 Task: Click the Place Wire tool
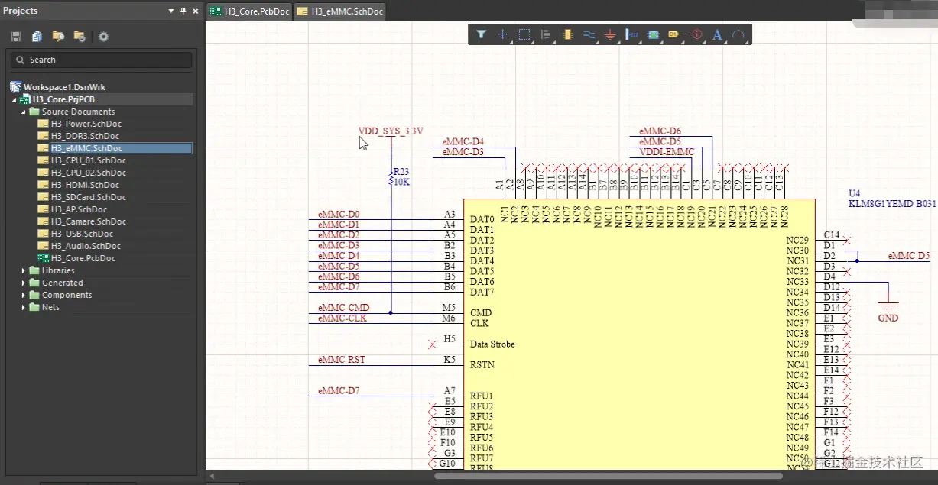click(589, 34)
